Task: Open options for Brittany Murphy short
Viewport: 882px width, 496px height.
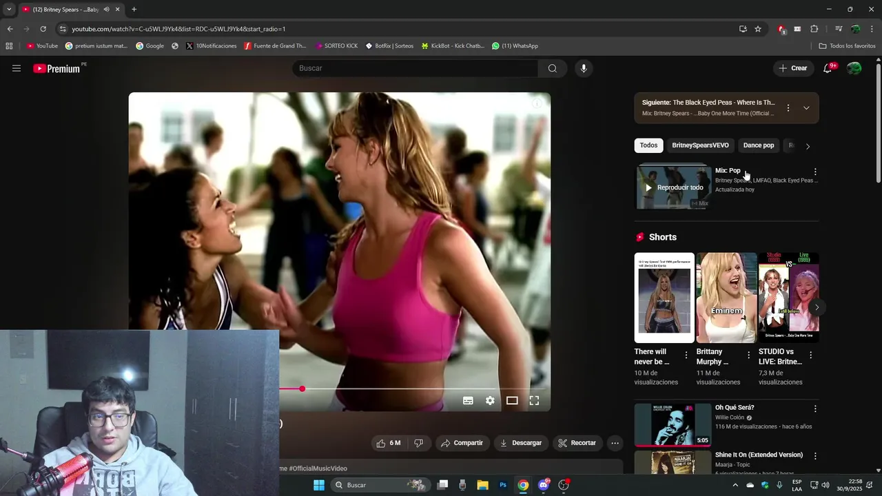Action: pos(748,355)
